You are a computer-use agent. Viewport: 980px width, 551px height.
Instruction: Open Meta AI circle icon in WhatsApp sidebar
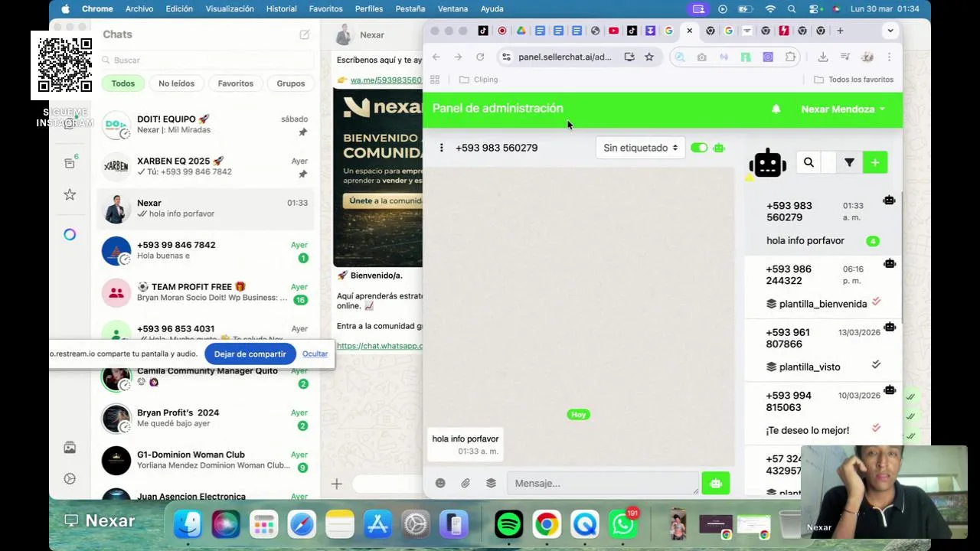70,234
